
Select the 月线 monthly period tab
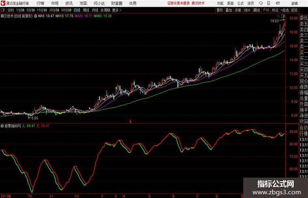[95, 10]
